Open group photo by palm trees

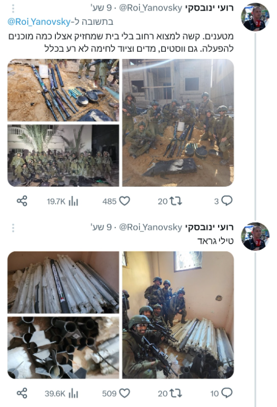[x=63, y=156]
